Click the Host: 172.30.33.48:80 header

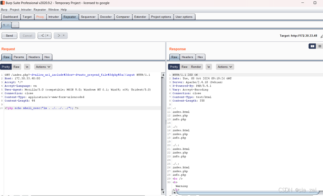coord(22,78)
